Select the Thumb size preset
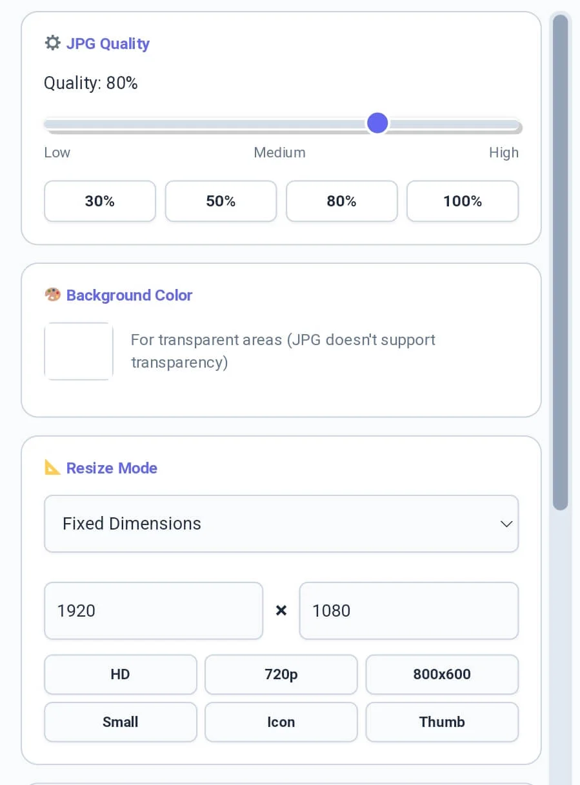Viewport: 580px width, 785px height. [442, 722]
